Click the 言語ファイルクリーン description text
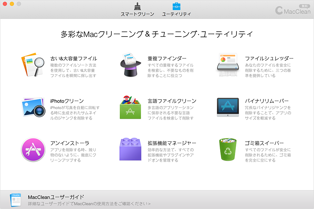Viewport: 314px width, 209px height. (x=171, y=113)
